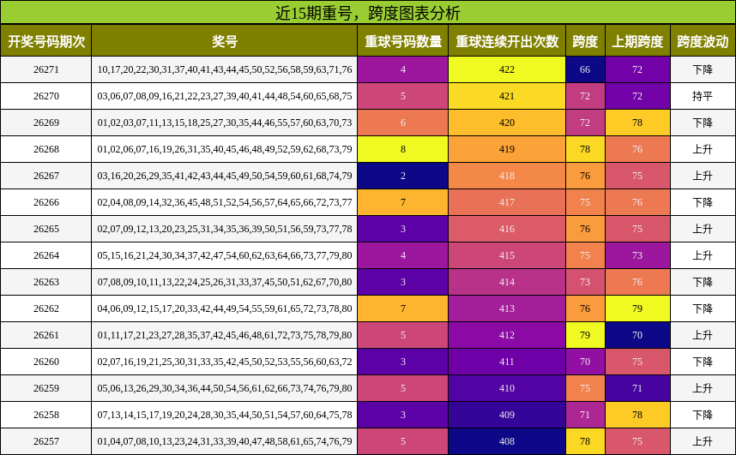Click issue number 26262

point(46,308)
